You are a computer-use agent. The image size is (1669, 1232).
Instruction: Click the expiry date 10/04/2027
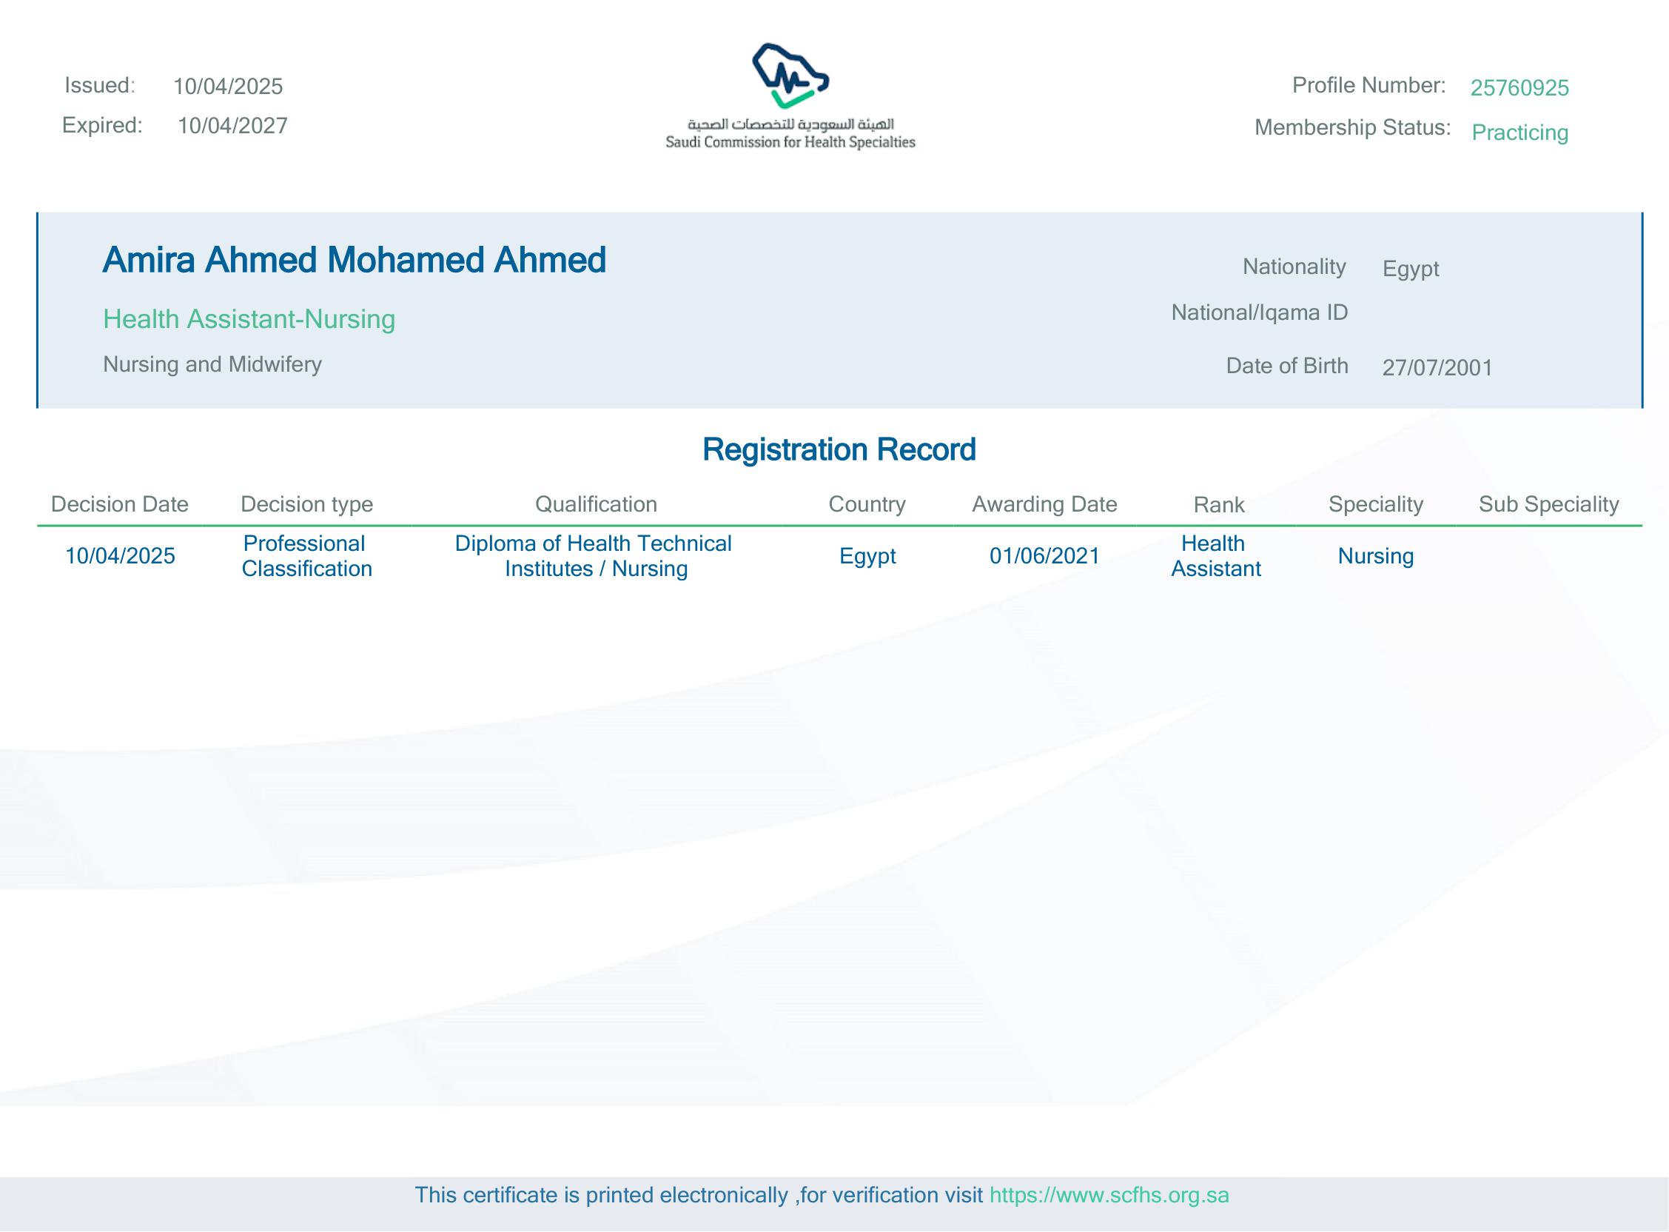(x=232, y=125)
